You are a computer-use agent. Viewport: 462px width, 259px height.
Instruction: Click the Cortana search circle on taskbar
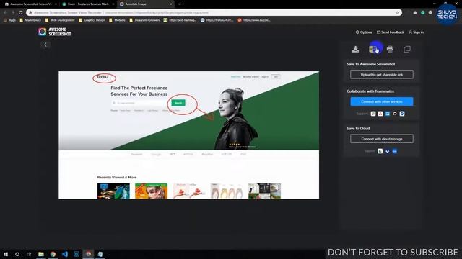pos(17,254)
